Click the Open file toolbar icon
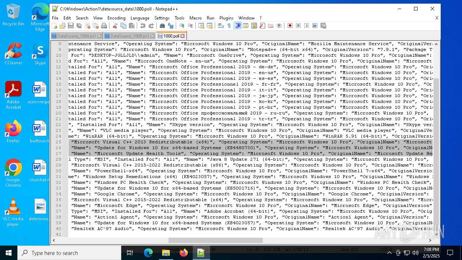 coord(62,26)
